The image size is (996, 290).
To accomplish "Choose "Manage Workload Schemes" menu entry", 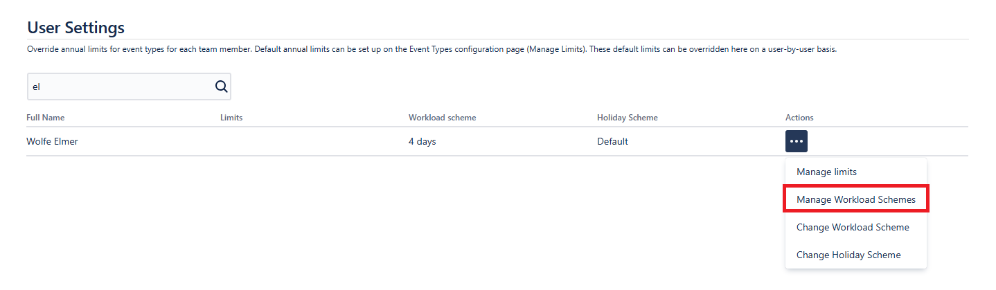I will click(855, 199).
